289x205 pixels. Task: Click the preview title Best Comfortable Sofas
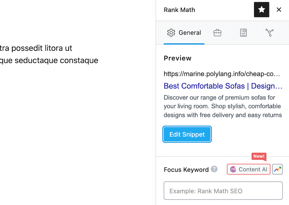[x=223, y=86]
